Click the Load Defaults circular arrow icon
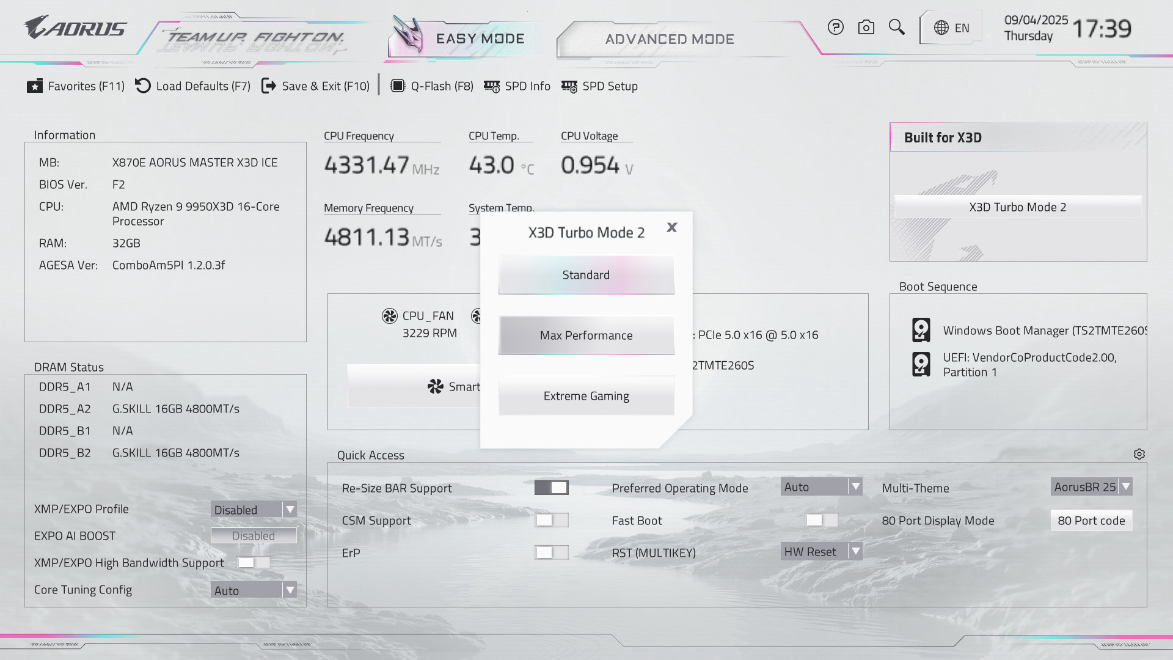The width and height of the screenshot is (1173, 660). (143, 86)
